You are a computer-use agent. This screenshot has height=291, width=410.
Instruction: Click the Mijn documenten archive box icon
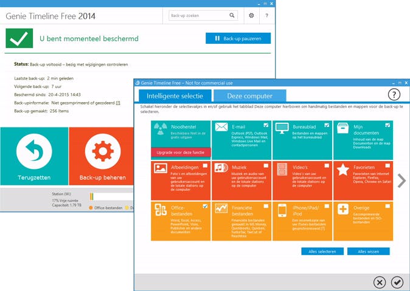coord(343,128)
